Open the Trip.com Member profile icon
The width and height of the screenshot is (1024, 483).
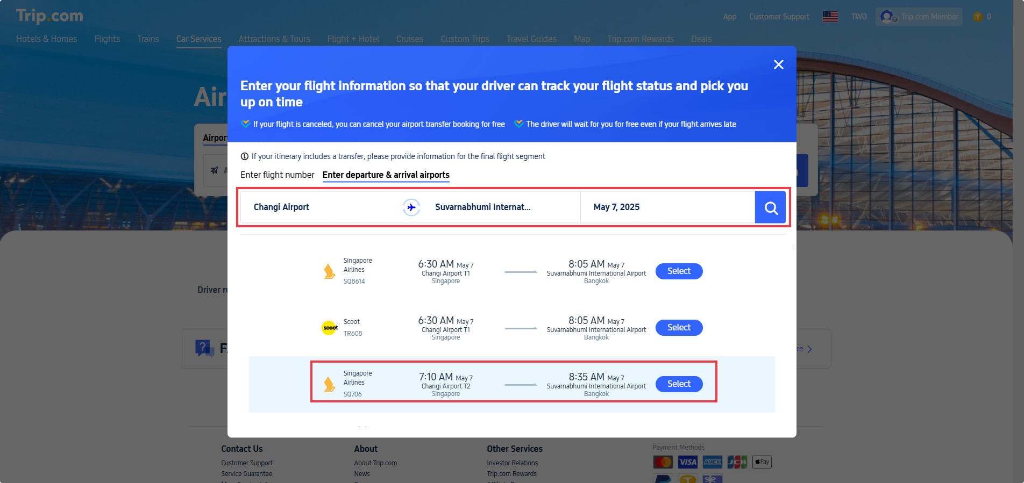pyautogui.click(x=887, y=16)
